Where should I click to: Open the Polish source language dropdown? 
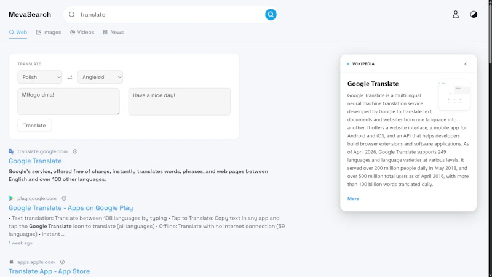click(40, 77)
